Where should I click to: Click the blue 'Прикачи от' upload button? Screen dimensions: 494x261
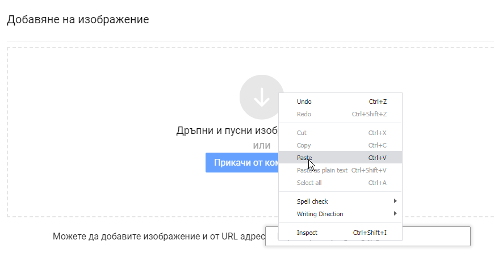point(242,163)
